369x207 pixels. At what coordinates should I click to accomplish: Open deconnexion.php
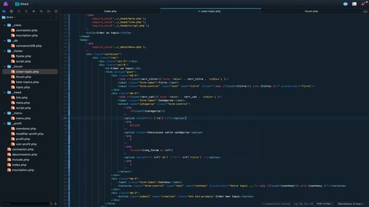(25, 154)
